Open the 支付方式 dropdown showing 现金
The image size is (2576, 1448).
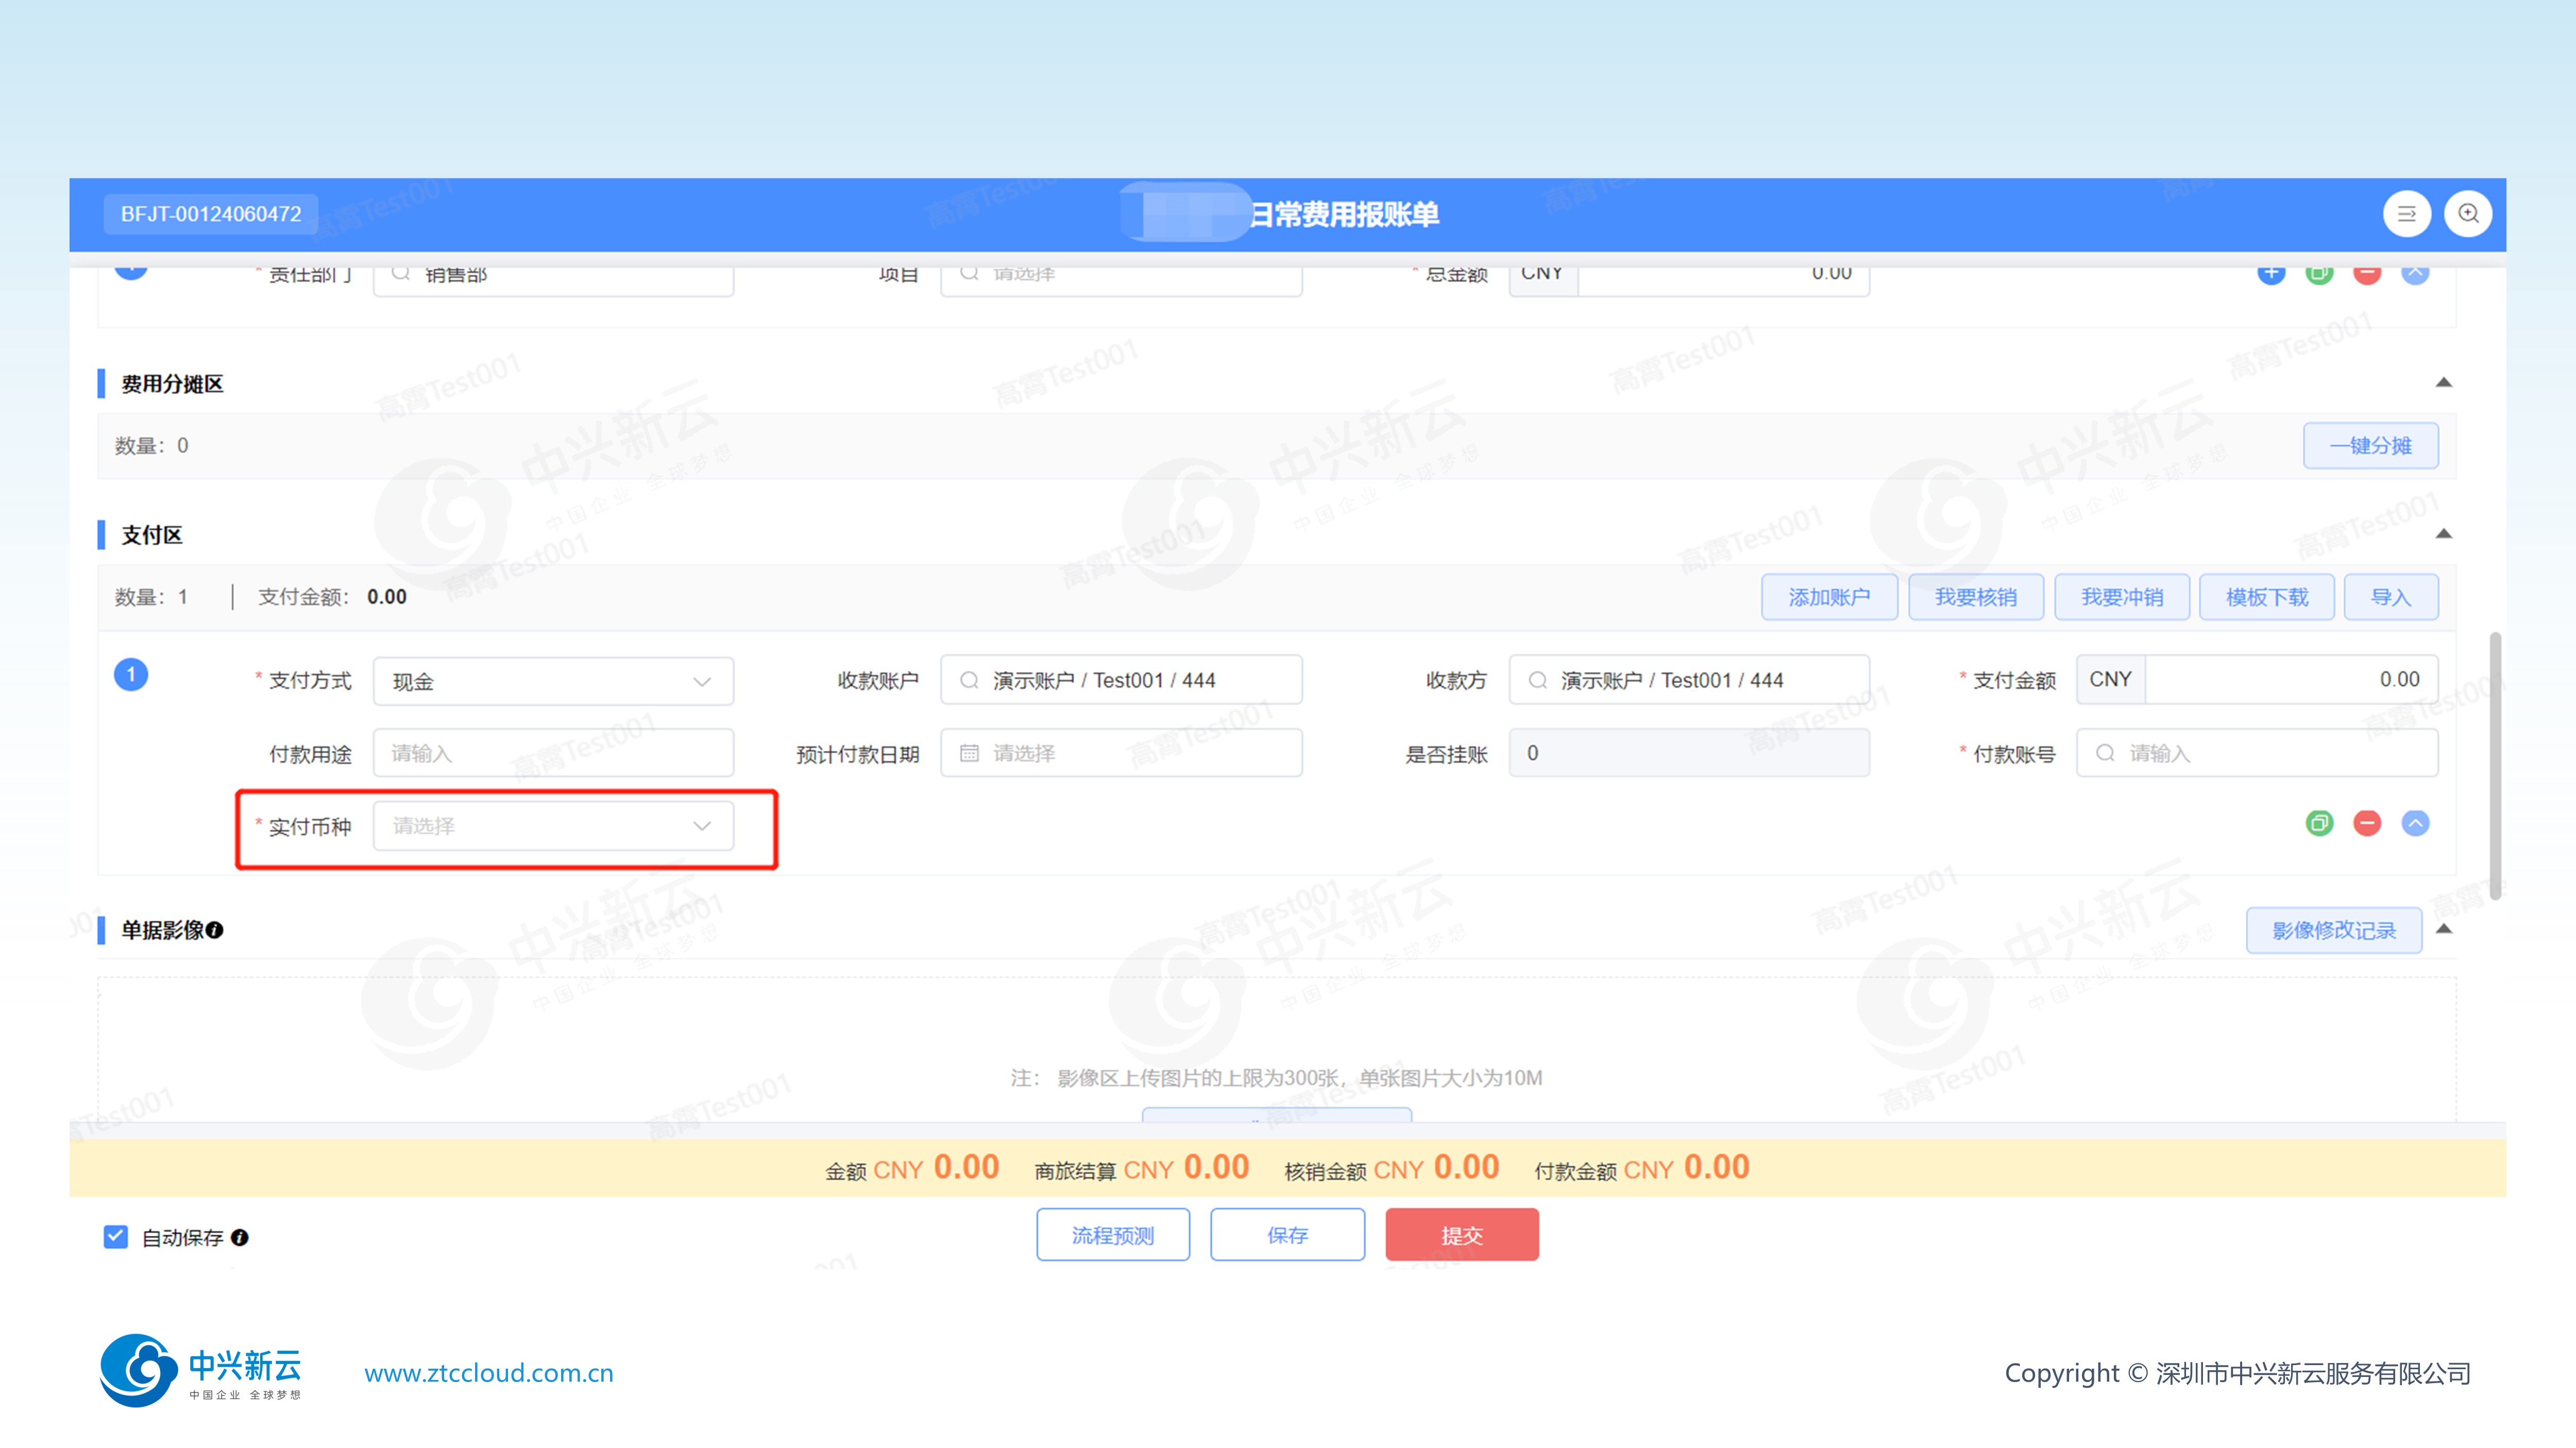(553, 682)
